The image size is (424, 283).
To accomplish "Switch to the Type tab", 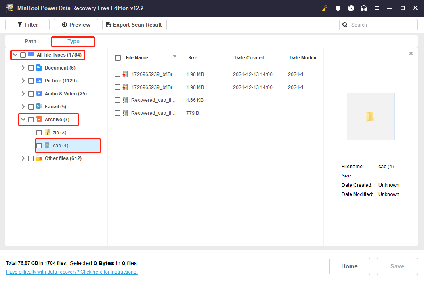I will tap(73, 41).
